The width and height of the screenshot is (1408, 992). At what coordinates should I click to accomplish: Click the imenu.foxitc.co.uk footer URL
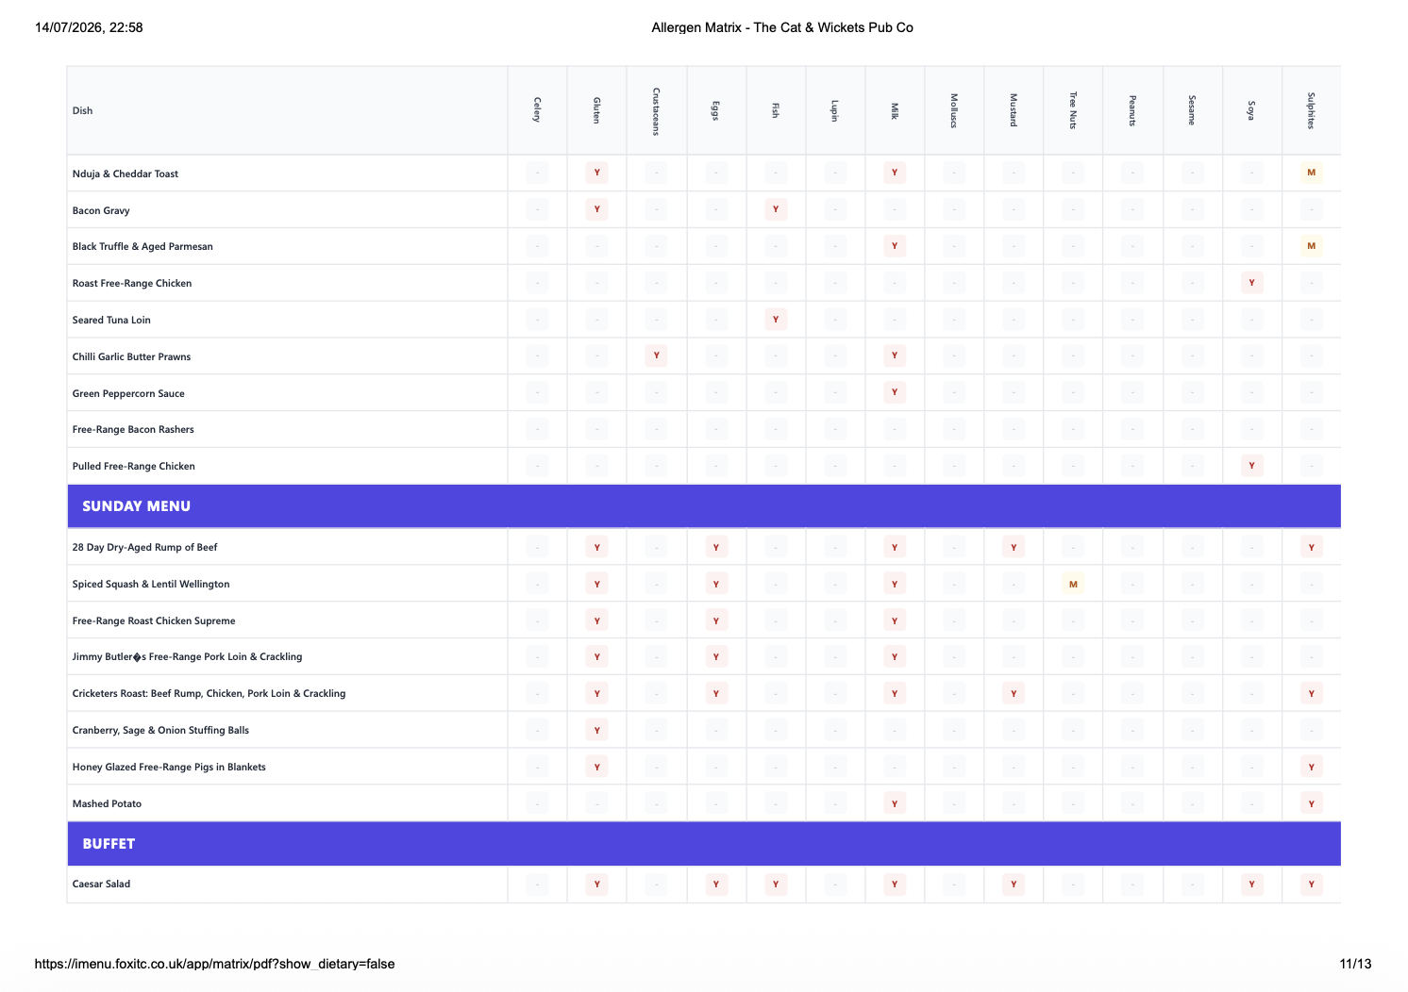tap(214, 964)
